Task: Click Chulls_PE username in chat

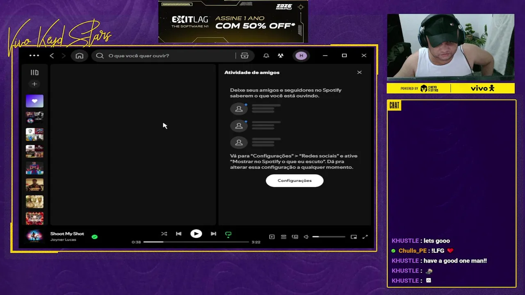Action: 413,251
